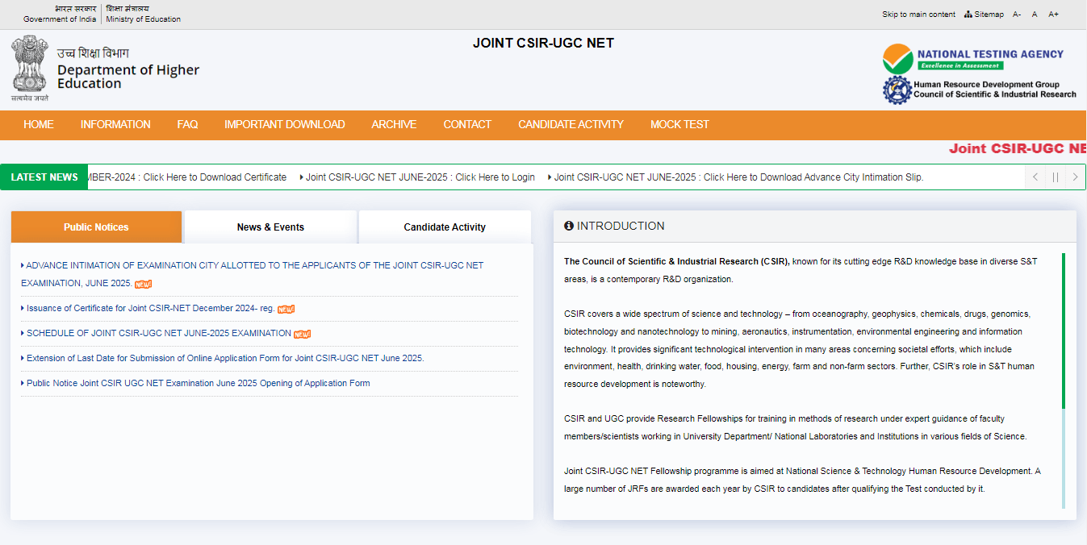
Task: Reset font size with the A button
Action: (1035, 15)
